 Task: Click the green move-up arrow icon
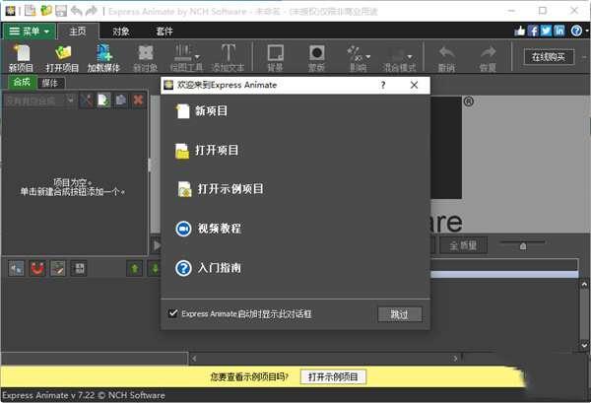tap(134, 267)
